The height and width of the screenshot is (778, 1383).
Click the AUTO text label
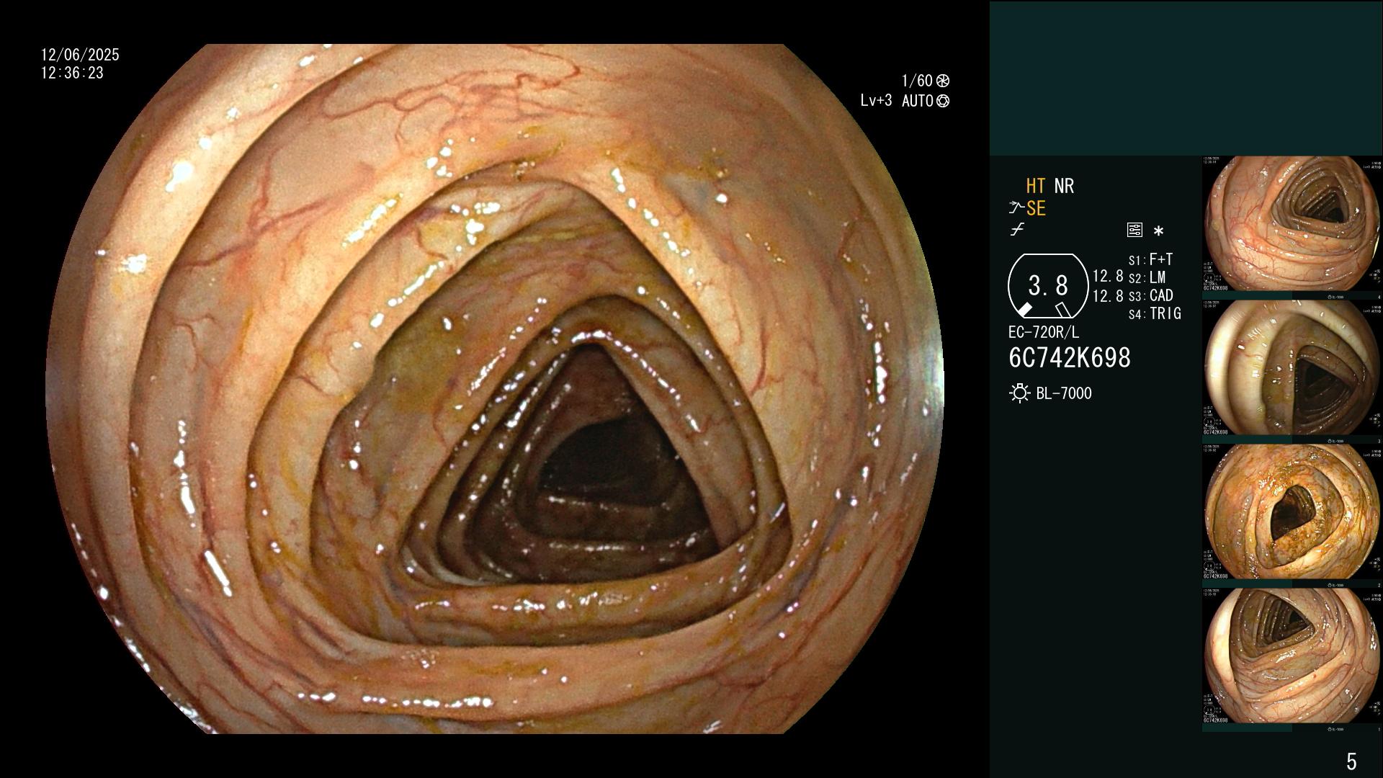point(918,101)
